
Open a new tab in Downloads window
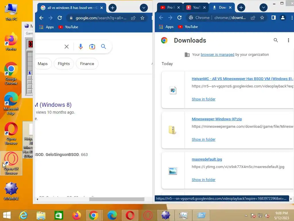coord(241,7)
